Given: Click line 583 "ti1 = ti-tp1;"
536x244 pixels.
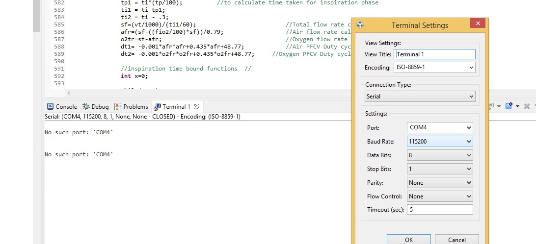Looking at the screenshot, I should click(x=143, y=10).
